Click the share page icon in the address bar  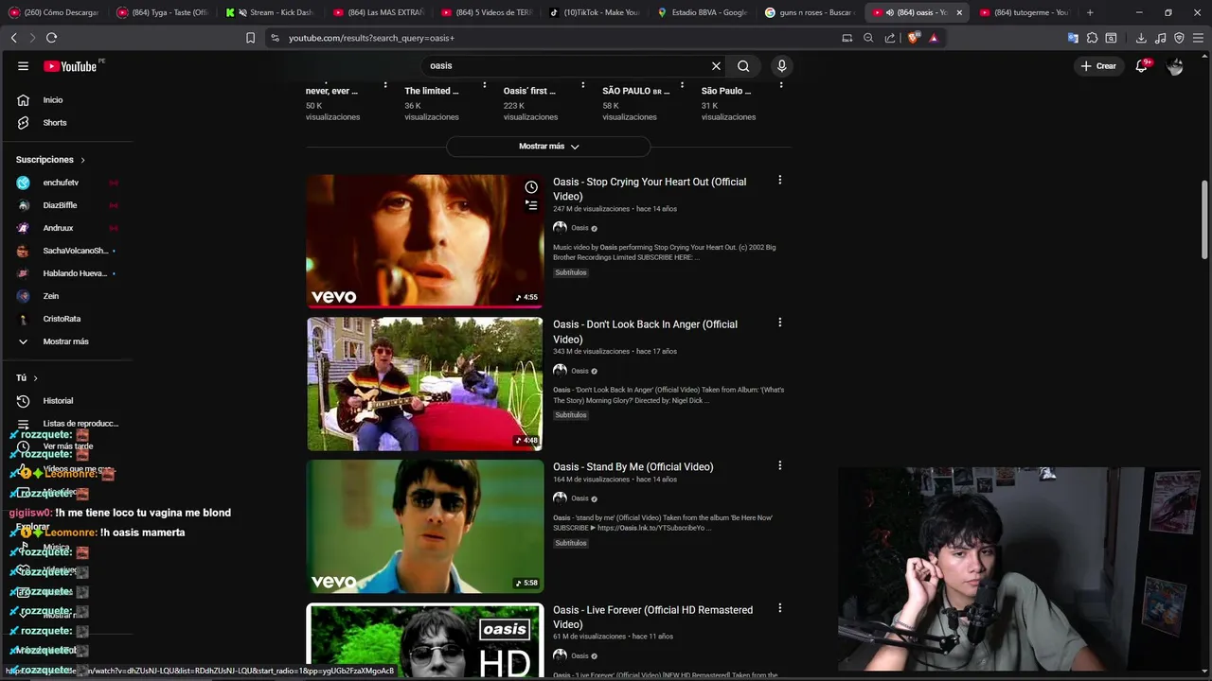tap(890, 38)
